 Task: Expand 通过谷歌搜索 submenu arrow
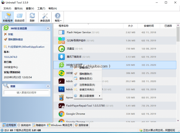point(99,96)
